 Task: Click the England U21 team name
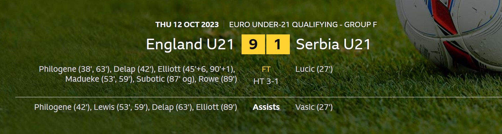190,45
